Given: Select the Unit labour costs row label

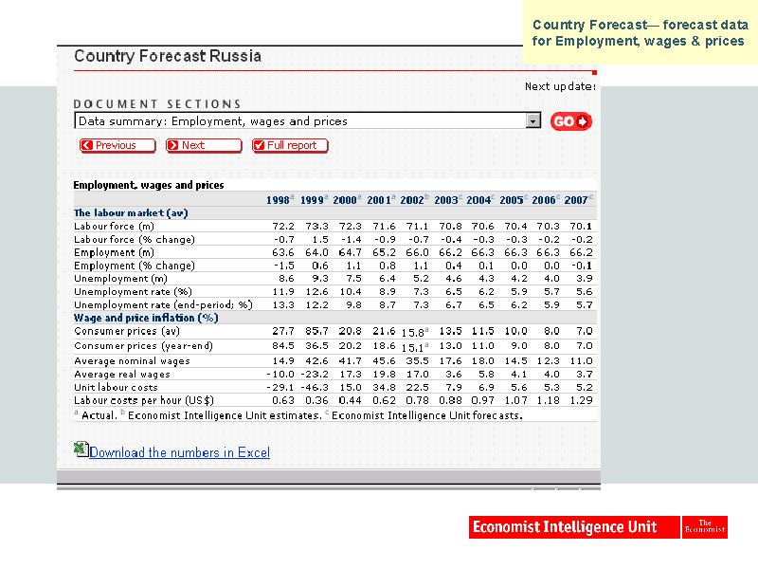Looking at the screenshot, I should click(116, 387).
